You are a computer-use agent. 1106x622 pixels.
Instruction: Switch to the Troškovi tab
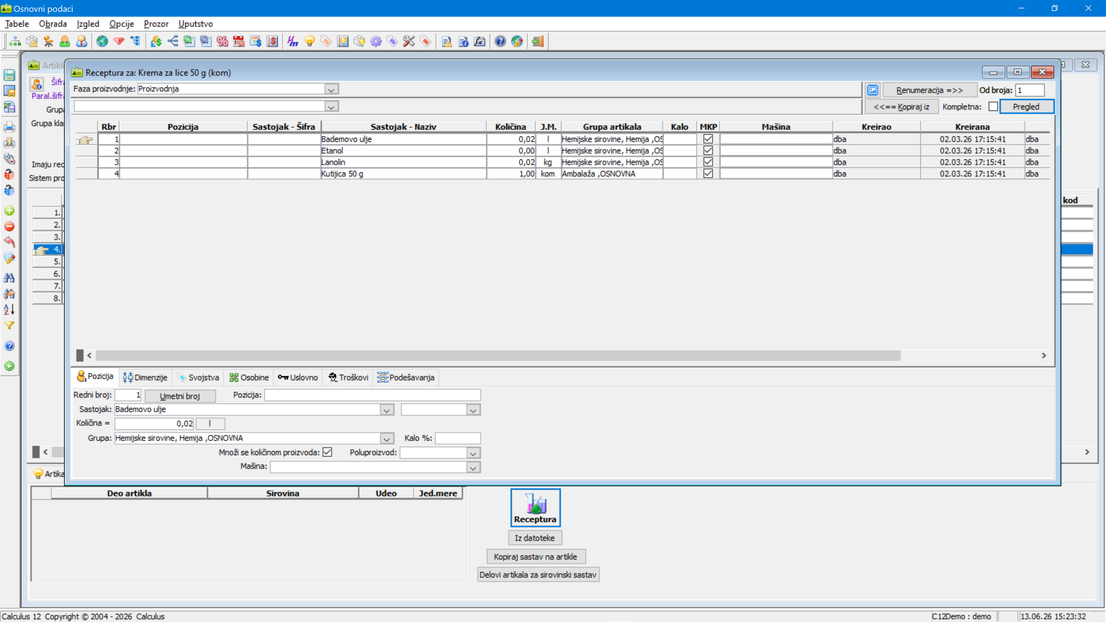coord(348,377)
